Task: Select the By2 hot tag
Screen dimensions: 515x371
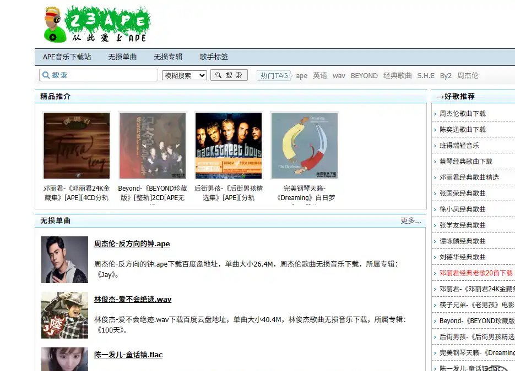Action: click(x=446, y=76)
